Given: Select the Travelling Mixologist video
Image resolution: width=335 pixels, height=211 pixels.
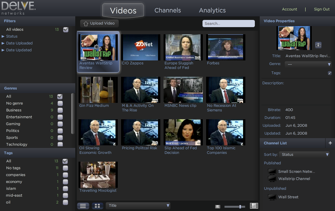Looking at the screenshot, I should point(98,175).
